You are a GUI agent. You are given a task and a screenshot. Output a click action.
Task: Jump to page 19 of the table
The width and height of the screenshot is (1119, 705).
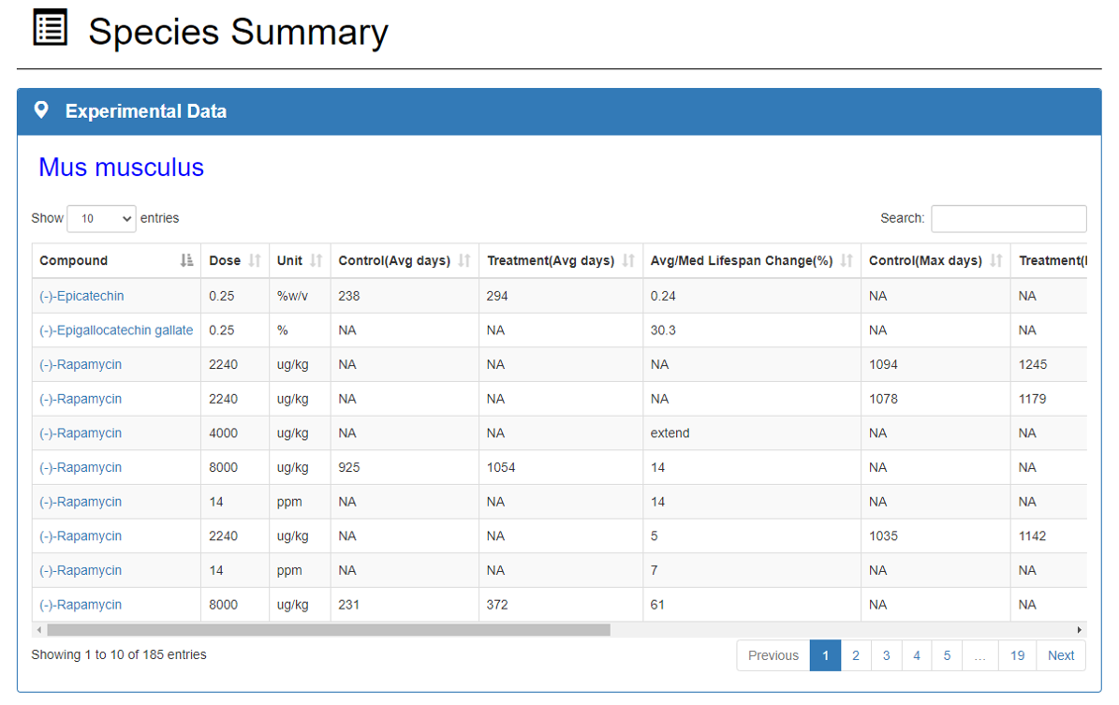point(1017,655)
